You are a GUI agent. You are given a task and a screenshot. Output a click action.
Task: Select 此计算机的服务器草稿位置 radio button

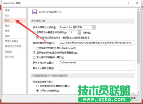tap(37, 86)
